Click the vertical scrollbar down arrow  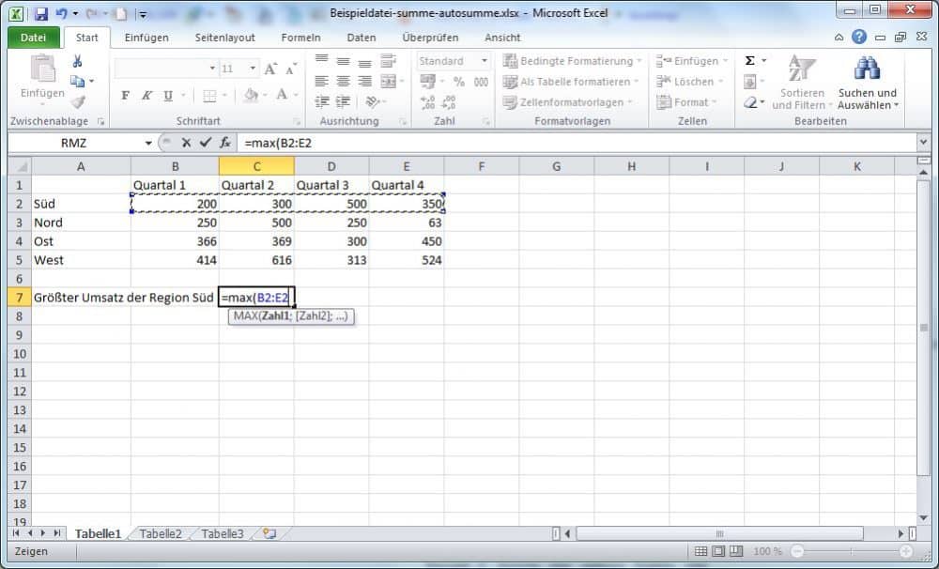click(x=923, y=517)
